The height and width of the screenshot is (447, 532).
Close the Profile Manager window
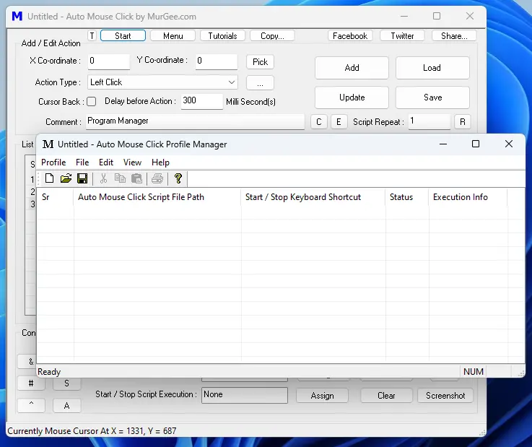pos(509,144)
